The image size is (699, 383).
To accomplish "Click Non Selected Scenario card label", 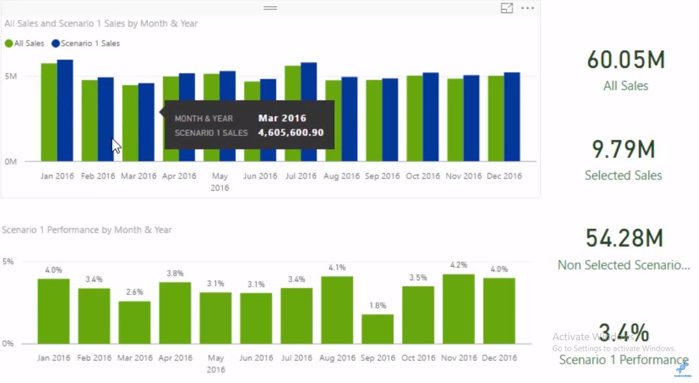I will tap(624, 265).
